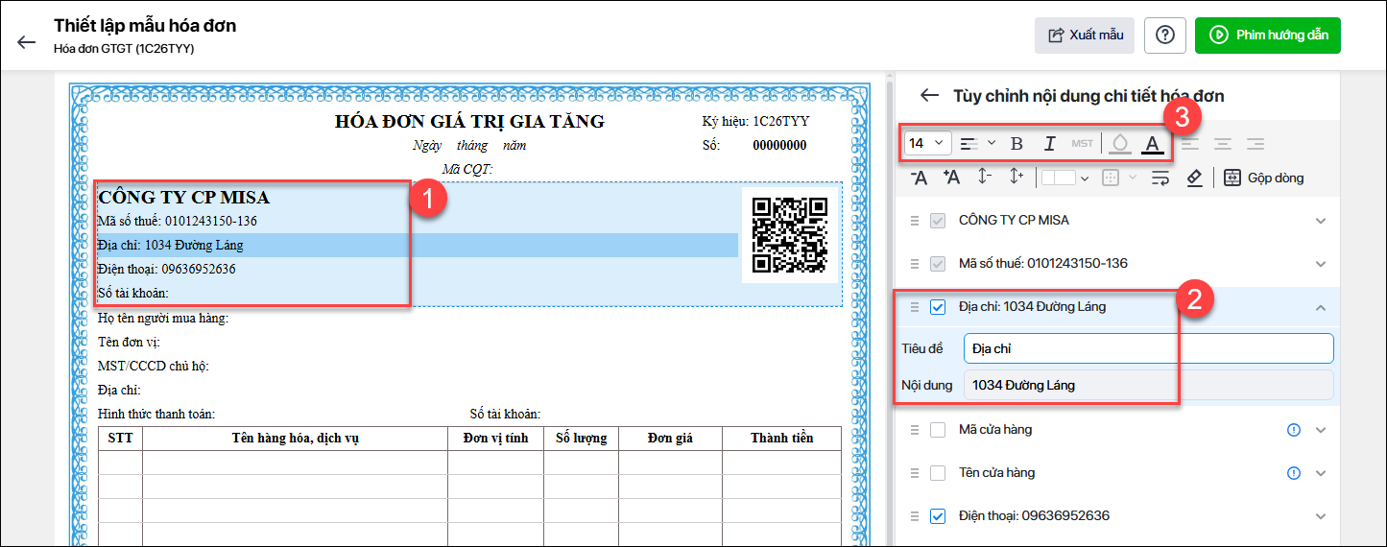Enable the Mã cửa hàng checkbox
Viewport: 1387px width, 547px height.
(938, 430)
